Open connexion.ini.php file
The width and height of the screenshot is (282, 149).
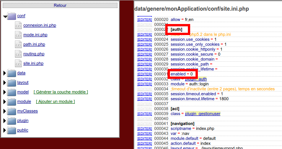click(40, 25)
